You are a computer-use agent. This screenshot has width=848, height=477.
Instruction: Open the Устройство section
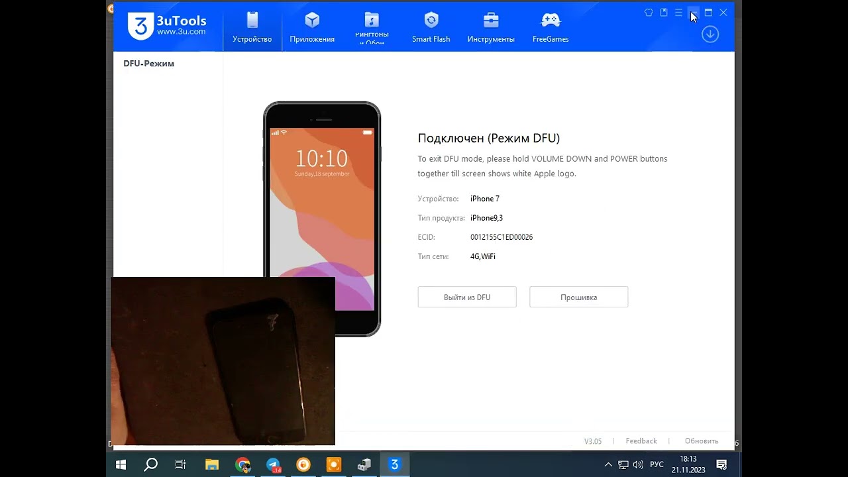[252, 26]
